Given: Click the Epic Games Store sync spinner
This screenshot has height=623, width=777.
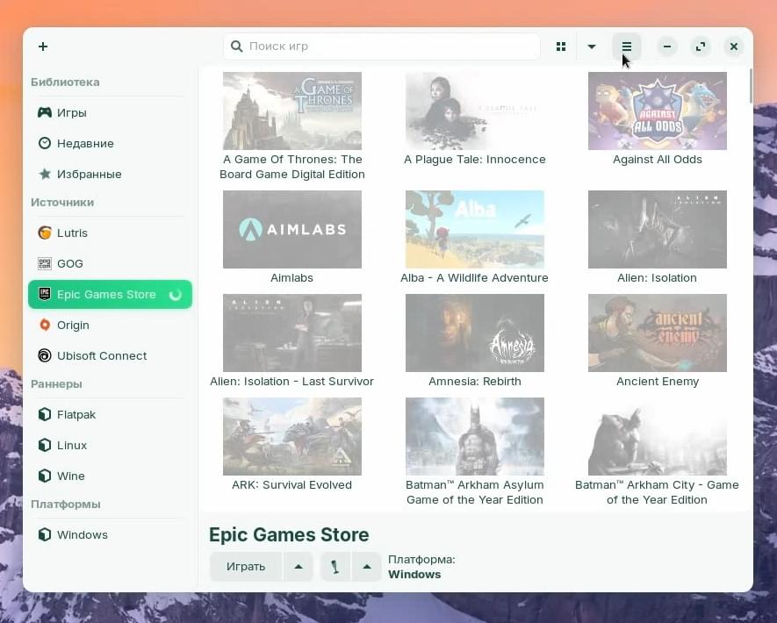Looking at the screenshot, I should pyautogui.click(x=176, y=295).
